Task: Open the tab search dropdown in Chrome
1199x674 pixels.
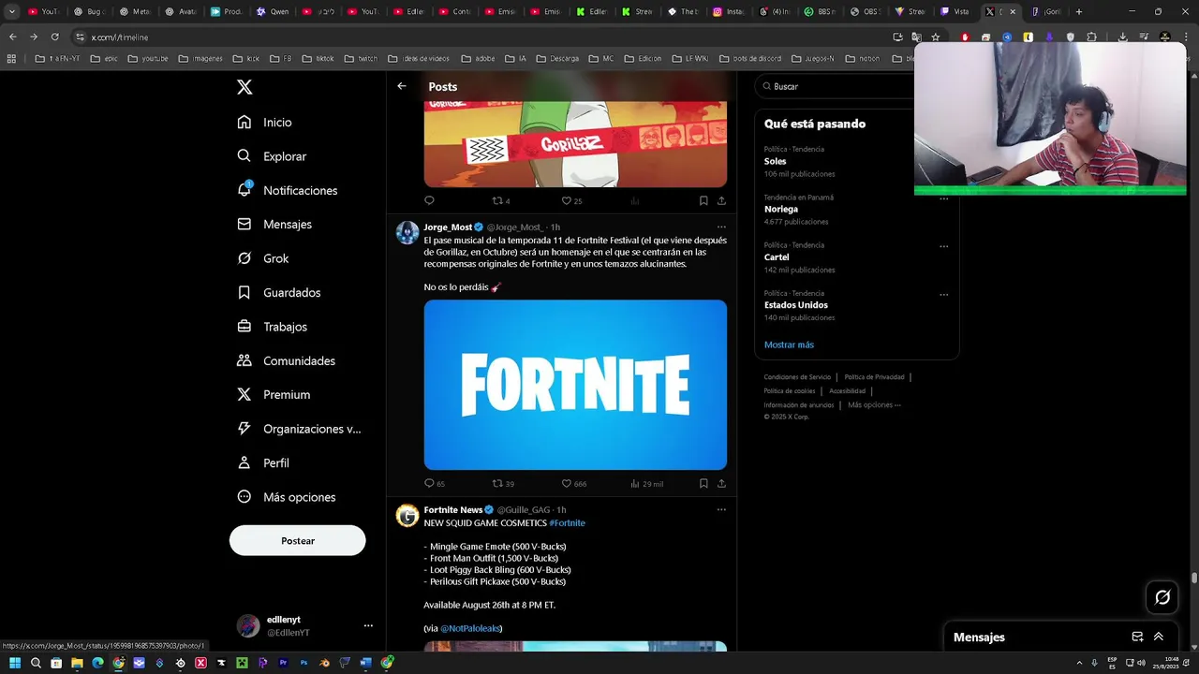Action: click(12, 12)
